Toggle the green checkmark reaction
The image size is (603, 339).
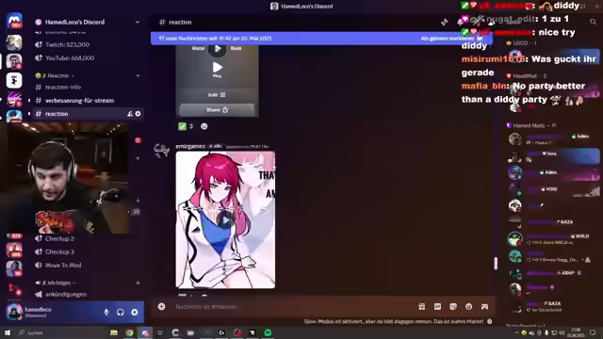coord(186,126)
